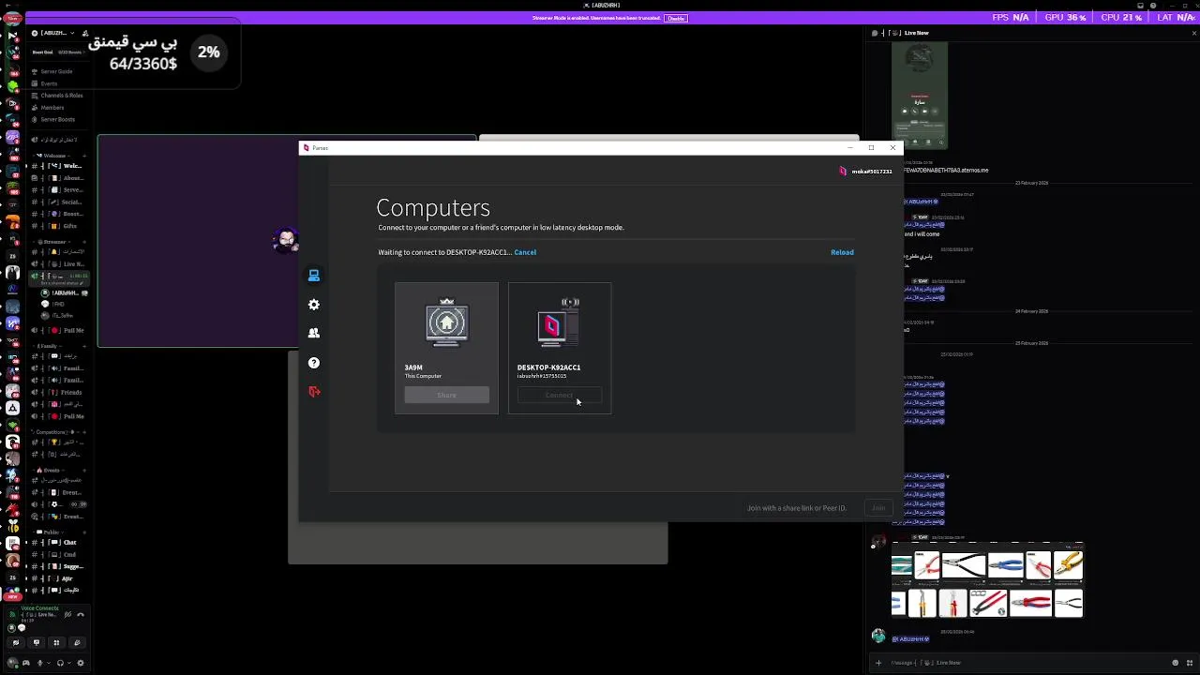Click the aternos.me server address text

coord(947,171)
